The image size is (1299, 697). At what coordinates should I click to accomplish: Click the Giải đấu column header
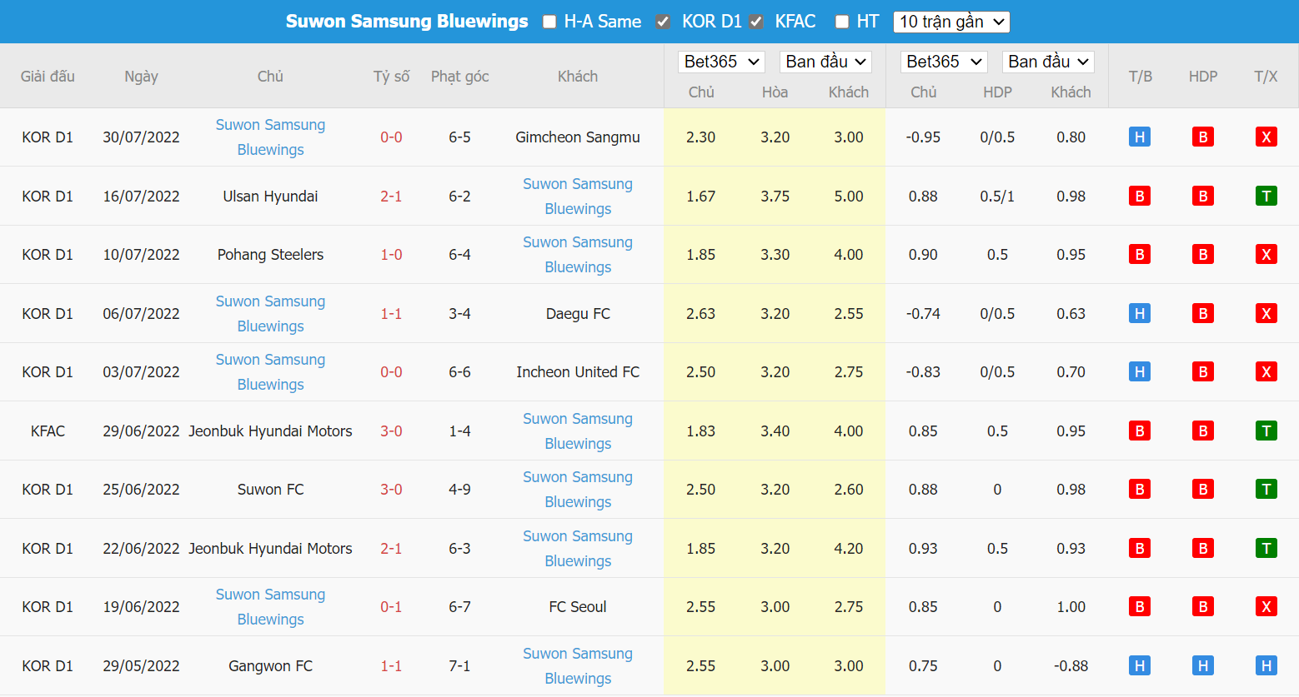[48, 77]
